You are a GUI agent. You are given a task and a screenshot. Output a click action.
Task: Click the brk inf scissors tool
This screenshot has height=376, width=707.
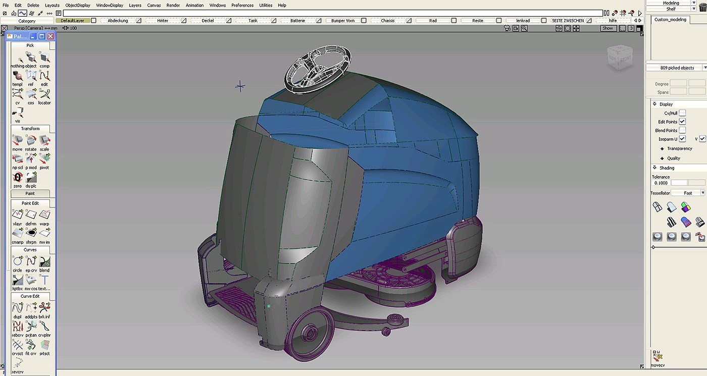point(44,308)
